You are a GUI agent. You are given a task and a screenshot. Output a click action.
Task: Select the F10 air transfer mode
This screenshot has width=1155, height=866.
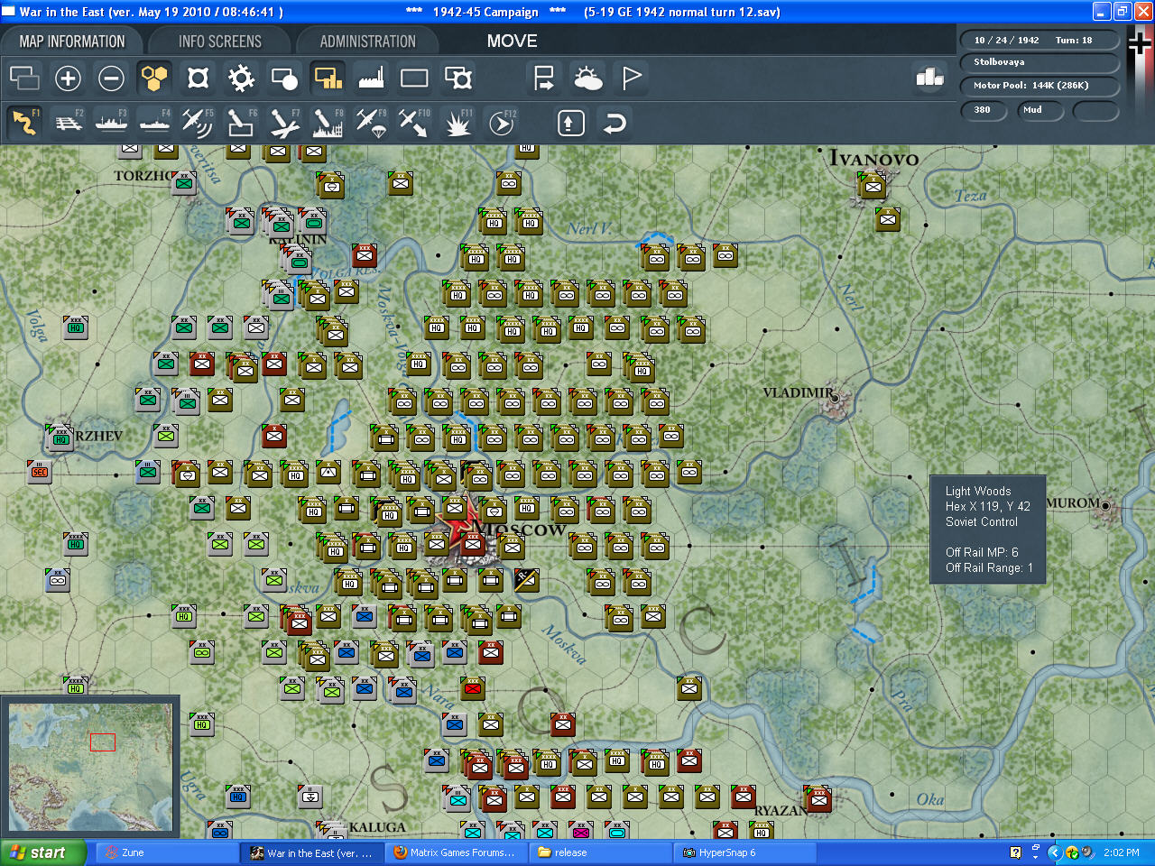point(414,122)
